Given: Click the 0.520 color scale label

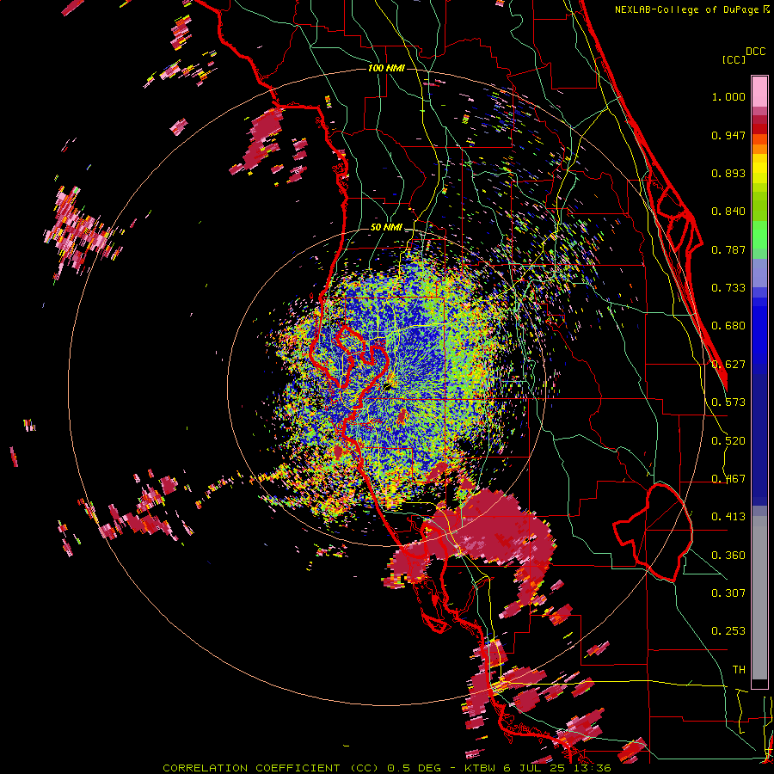Looking at the screenshot, I should pyautogui.click(x=728, y=441).
